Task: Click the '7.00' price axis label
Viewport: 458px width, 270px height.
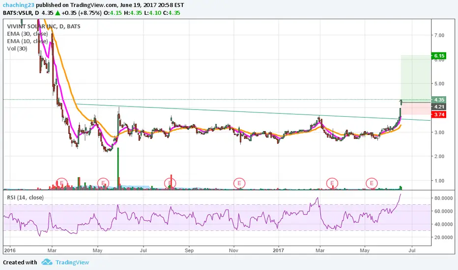Action: click(439, 35)
